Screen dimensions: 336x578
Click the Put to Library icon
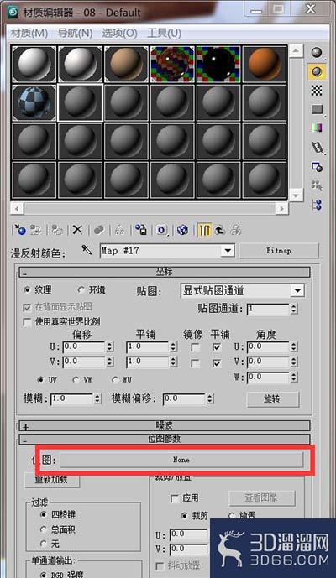[x=140, y=230]
